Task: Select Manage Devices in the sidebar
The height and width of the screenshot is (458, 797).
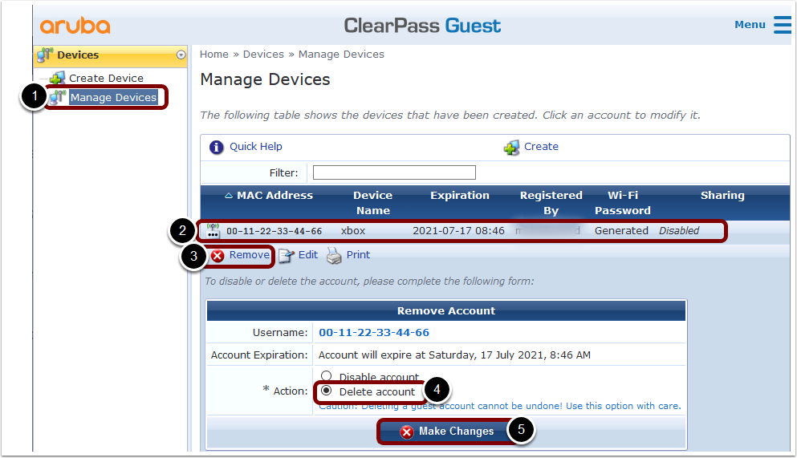Action: [x=113, y=98]
